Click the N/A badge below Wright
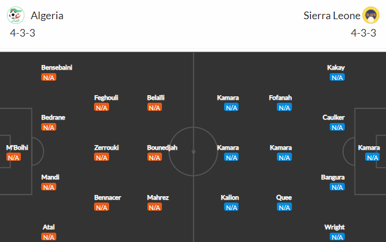Screen dimensions: 386x242 [337, 237]
